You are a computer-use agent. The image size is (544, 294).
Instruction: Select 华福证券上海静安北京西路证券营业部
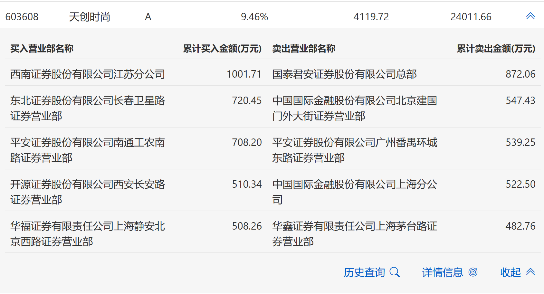point(88,234)
